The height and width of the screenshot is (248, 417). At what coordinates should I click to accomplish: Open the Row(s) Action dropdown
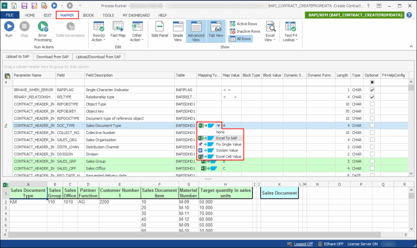pyautogui.click(x=99, y=31)
